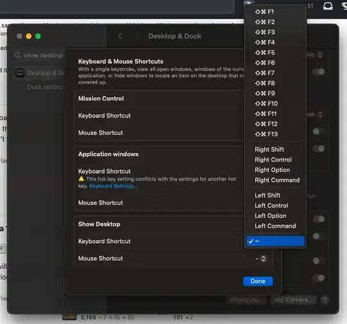Choose the ⇧⌘ F10 entry
The image size is (347, 324).
[x=276, y=104]
